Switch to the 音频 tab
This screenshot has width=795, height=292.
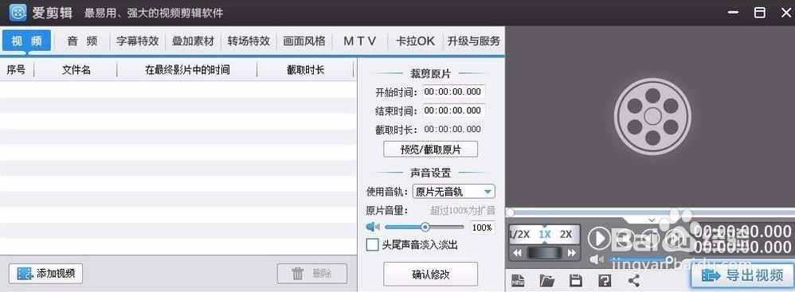coord(82,41)
